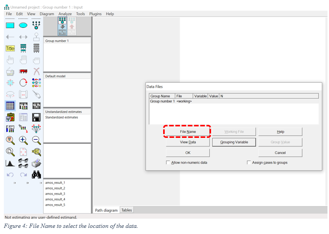Screen dimensions: 329x234
Task: Click the printer icon in toolbar
Action: point(36,163)
